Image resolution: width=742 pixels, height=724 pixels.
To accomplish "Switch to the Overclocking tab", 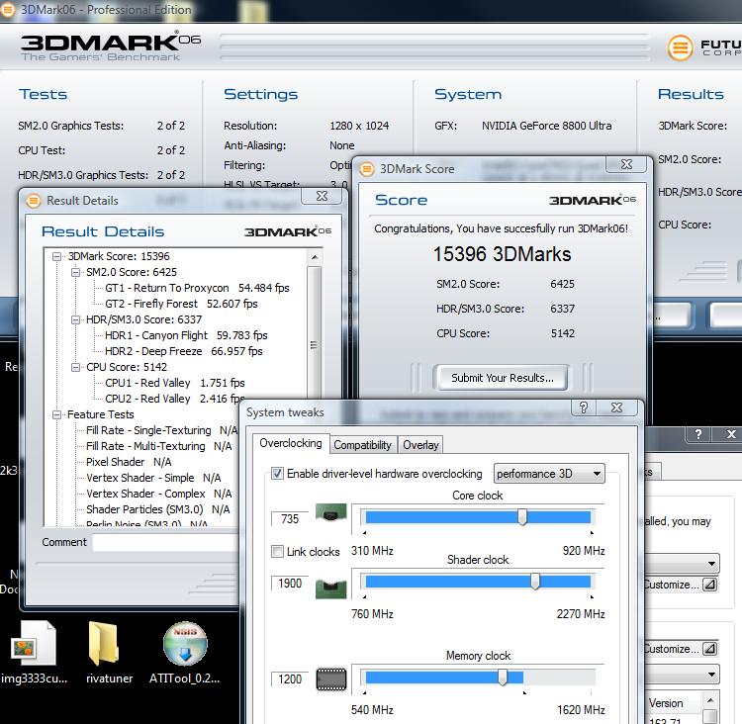I will (x=291, y=443).
